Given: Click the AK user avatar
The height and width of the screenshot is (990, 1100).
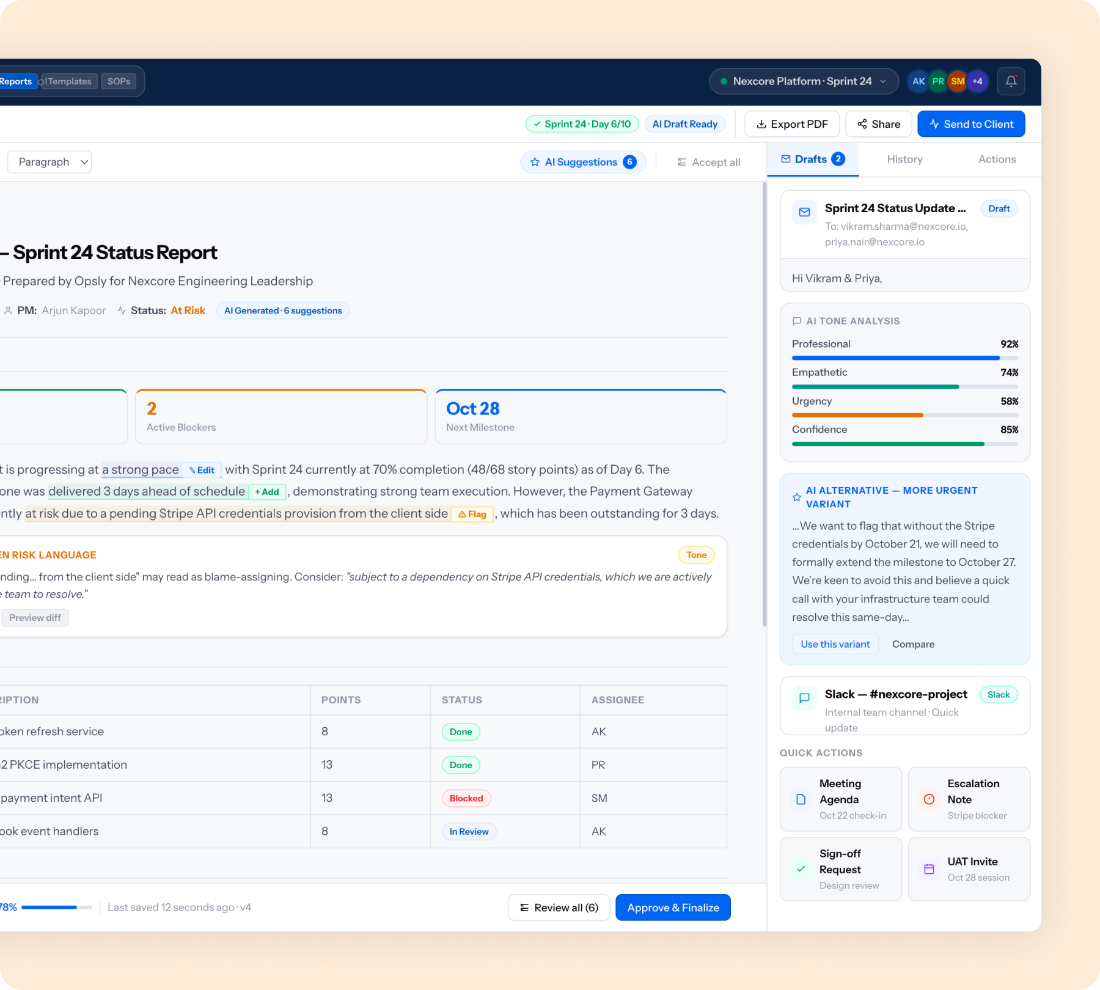Looking at the screenshot, I should click(x=919, y=81).
